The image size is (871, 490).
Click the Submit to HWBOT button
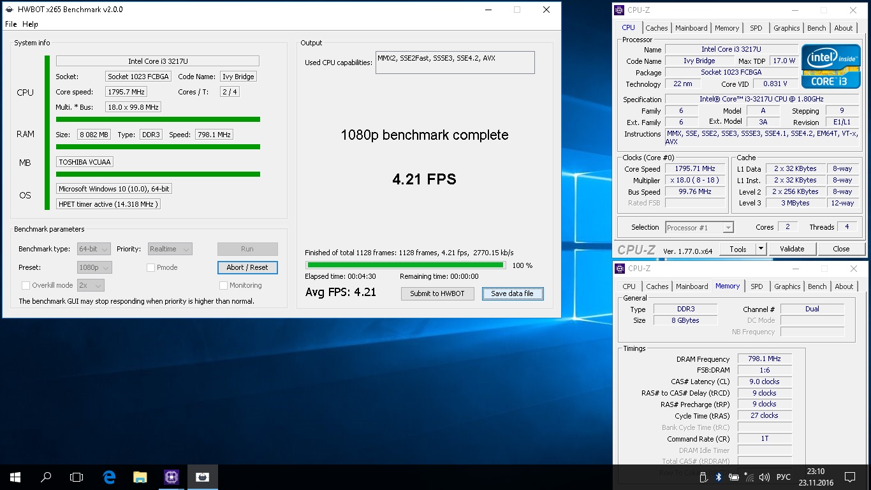tap(437, 293)
